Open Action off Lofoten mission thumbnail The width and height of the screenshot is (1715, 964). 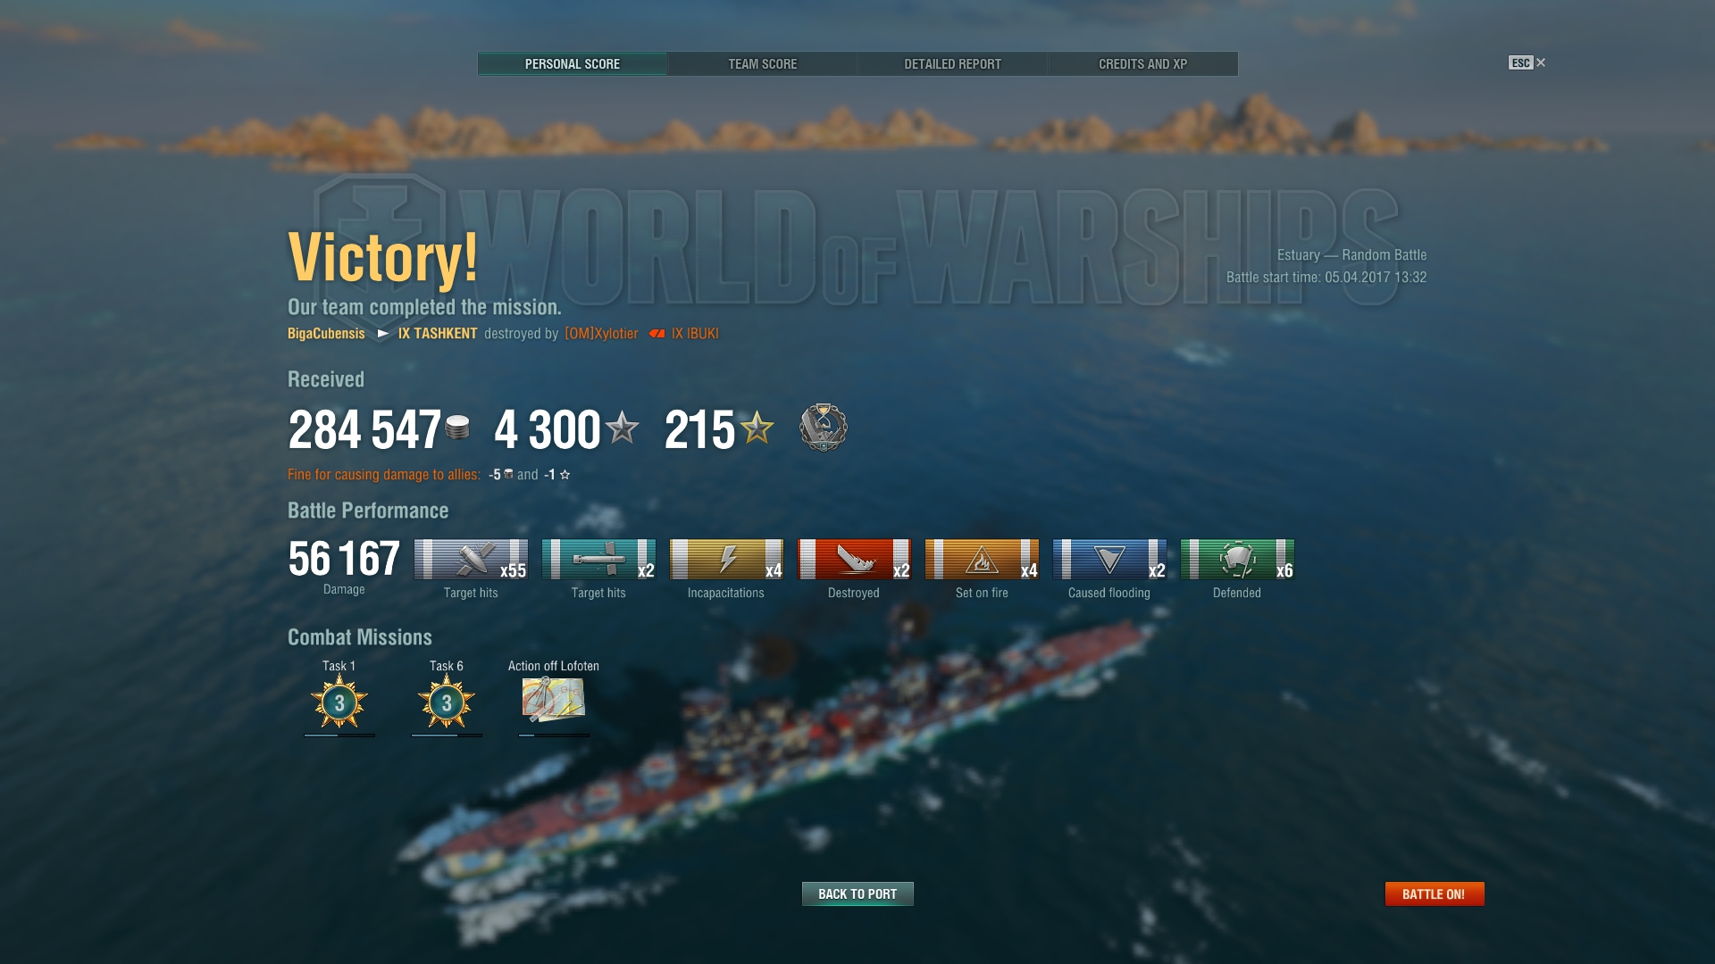[x=554, y=700]
